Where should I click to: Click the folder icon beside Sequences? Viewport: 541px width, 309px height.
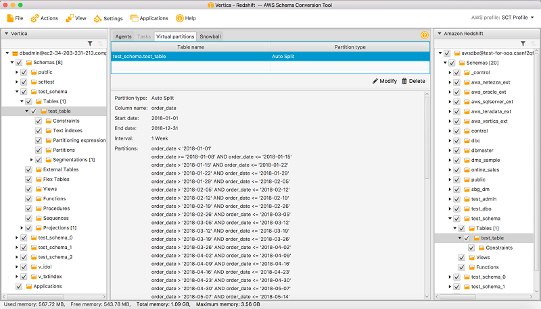pos(39,218)
